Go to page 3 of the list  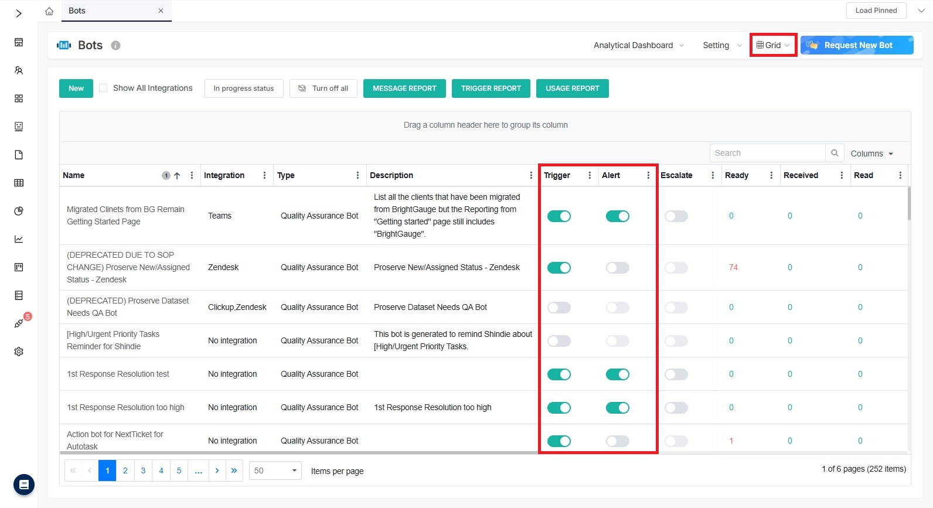[x=143, y=471]
